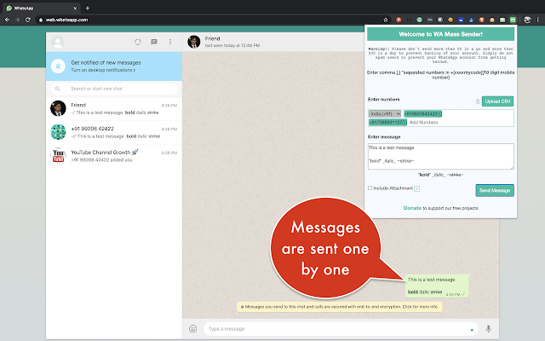Screen dimensions: 545x341
Task: Click Friend's avatar in chat header
Action: point(194,42)
